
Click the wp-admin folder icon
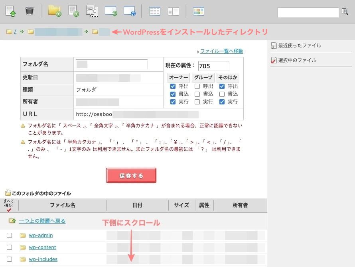pyautogui.click(x=23, y=236)
